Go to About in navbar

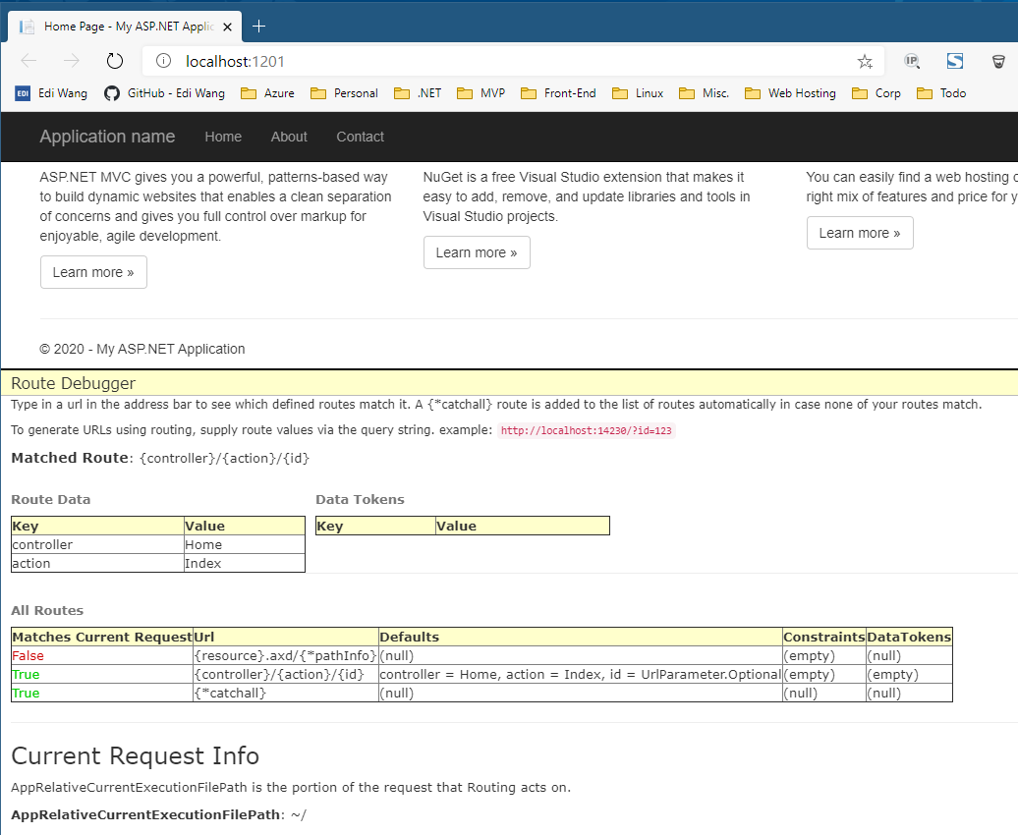point(289,137)
